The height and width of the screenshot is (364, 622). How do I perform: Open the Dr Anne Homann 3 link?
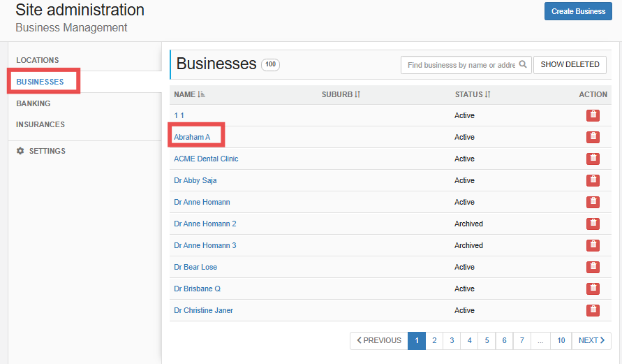pos(205,245)
